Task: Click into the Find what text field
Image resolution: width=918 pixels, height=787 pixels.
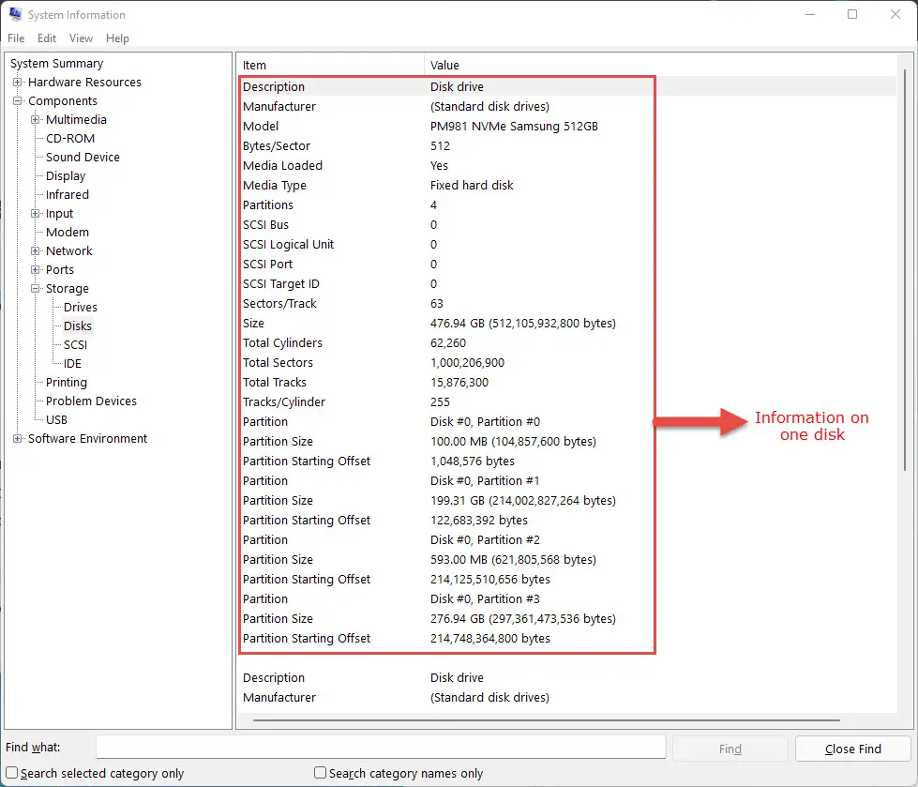Action: point(381,748)
